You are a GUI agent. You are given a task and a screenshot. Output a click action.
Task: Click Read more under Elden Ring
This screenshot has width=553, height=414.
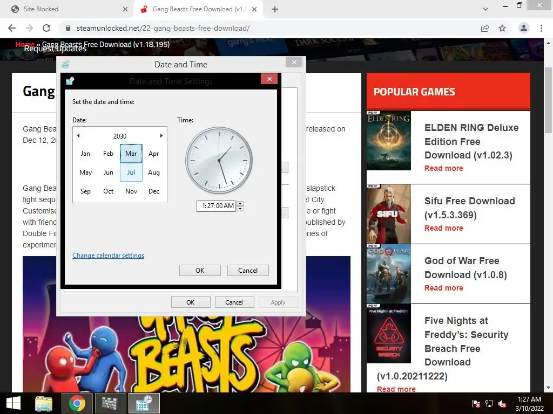click(x=444, y=168)
